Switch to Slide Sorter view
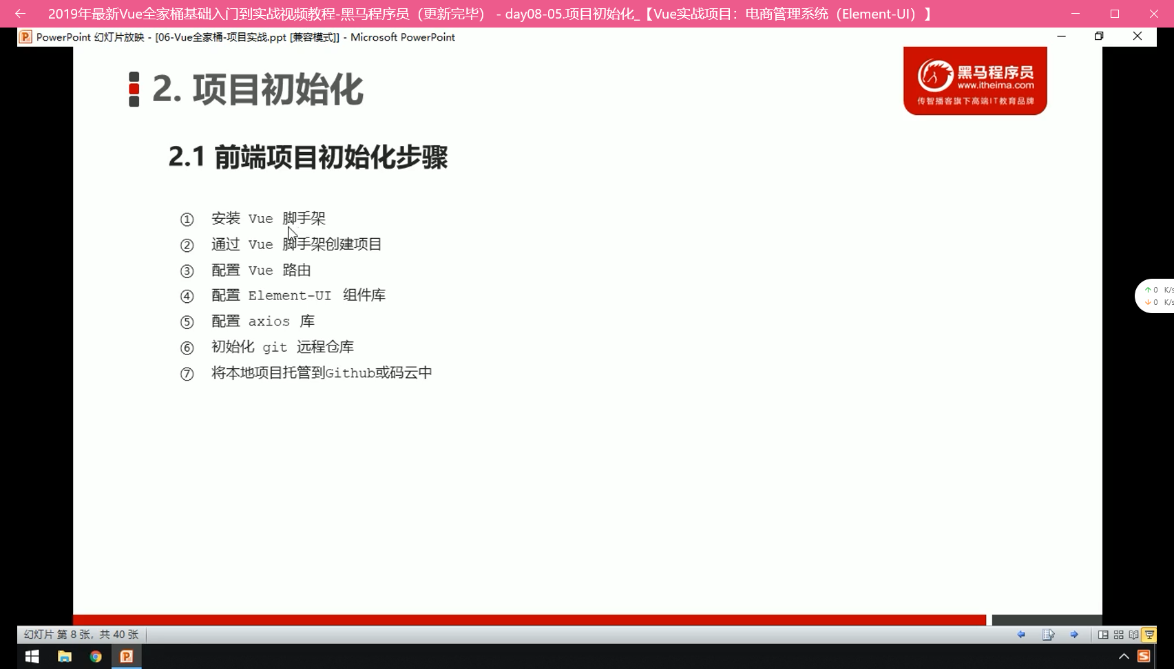The width and height of the screenshot is (1174, 669). (x=1118, y=635)
